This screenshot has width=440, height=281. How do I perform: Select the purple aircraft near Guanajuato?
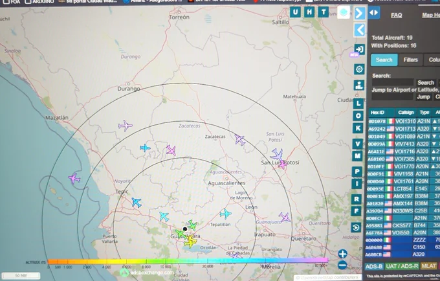[x=285, y=217]
